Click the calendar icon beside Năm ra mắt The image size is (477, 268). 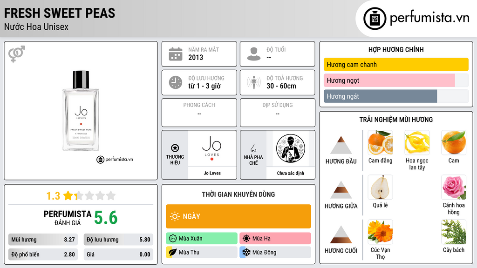[x=176, y=54]
